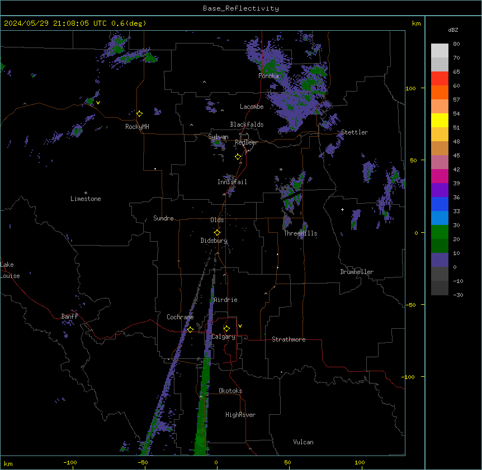Click the dBZ legend heading

click(453, 30)
